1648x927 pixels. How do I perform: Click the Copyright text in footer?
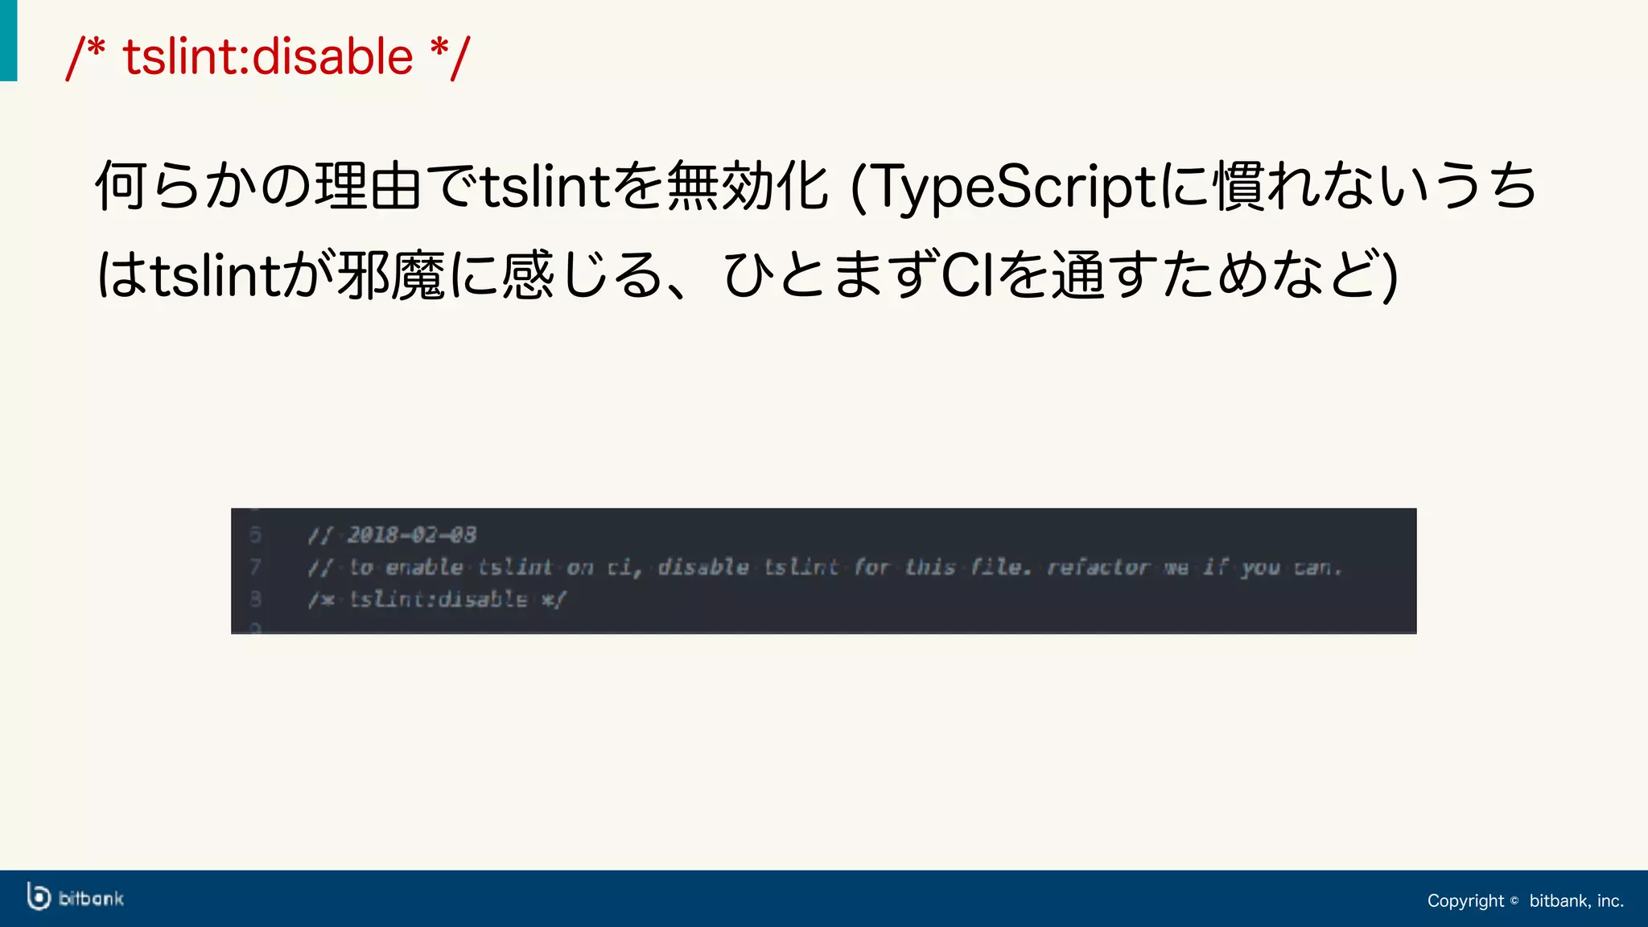pyautogui.click(x=1465, y=900)
